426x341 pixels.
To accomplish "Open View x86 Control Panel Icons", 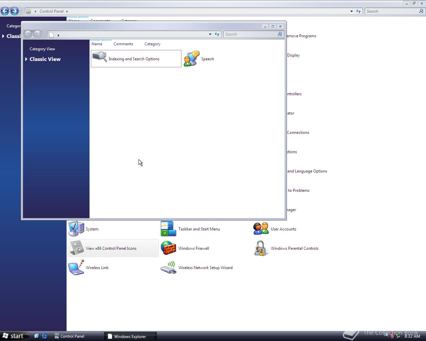I will 113,248.
